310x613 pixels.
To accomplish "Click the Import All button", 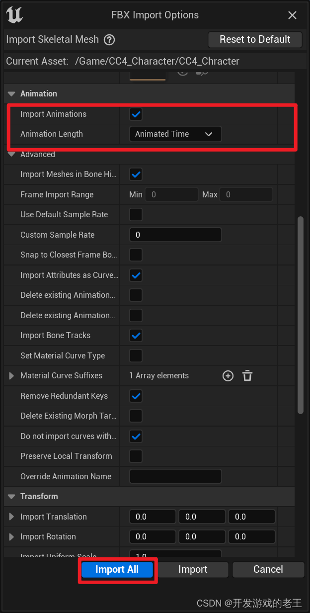I will (x=117, y=569).
